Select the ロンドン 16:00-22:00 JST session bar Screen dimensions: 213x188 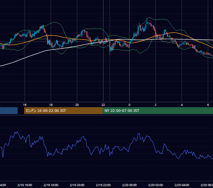[63, 111]
